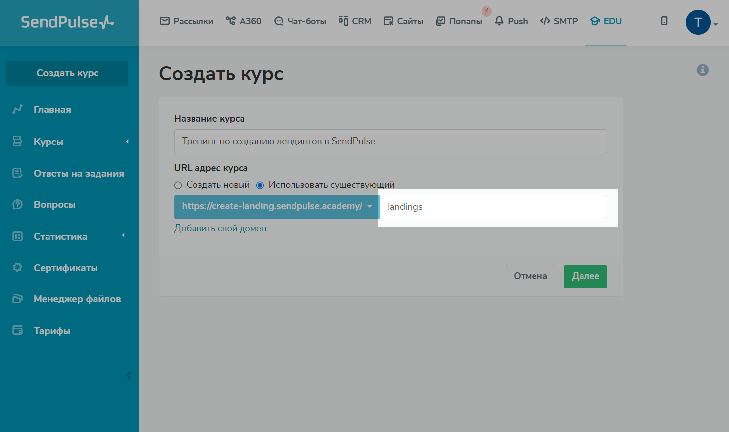Open Сертификаты from the sidebar
Viewport: 729px width, 432px height.
pyautogui.click(x=65, y=268)
